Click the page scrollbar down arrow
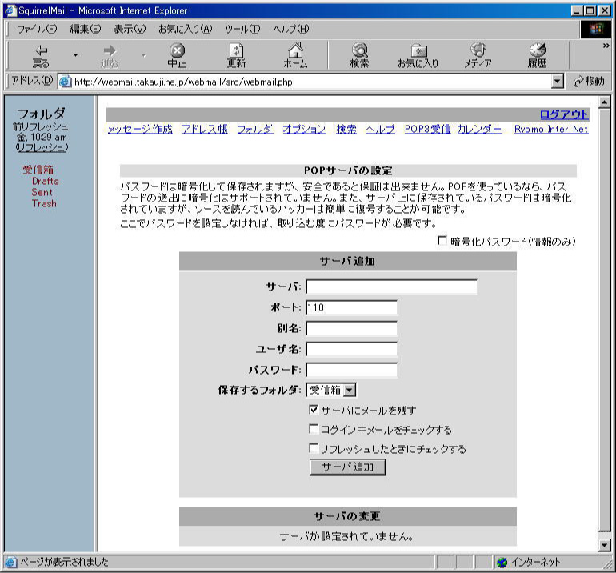This screenshot has height=573, width=616. pyautogui.click(x=604, y=545)
